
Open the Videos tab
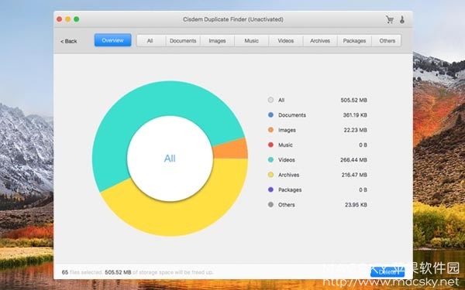pos(286,40)
